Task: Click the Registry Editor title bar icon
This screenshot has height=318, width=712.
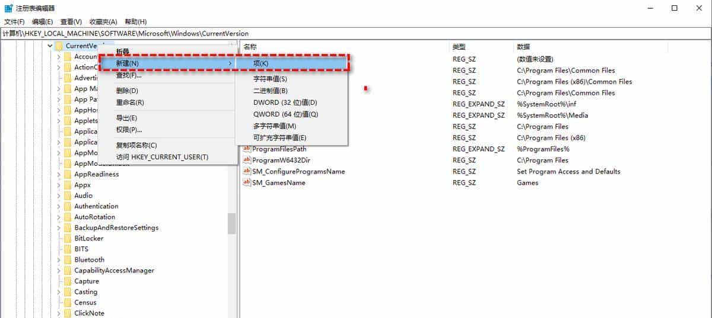Action: pos(8,8)
